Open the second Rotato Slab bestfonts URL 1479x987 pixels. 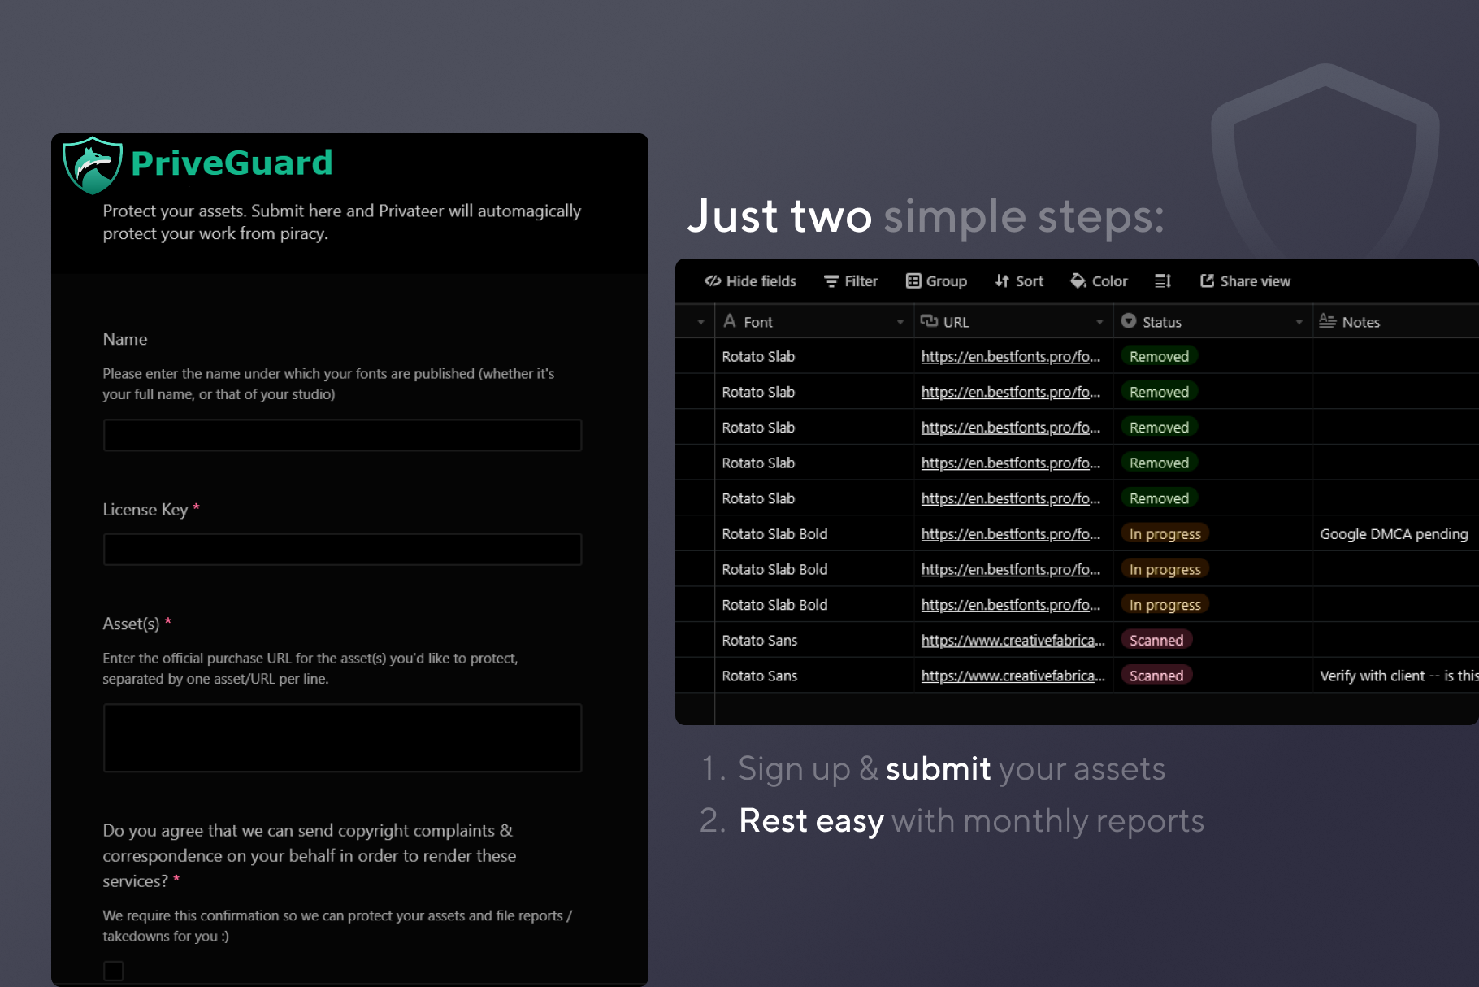point(1010,393)
